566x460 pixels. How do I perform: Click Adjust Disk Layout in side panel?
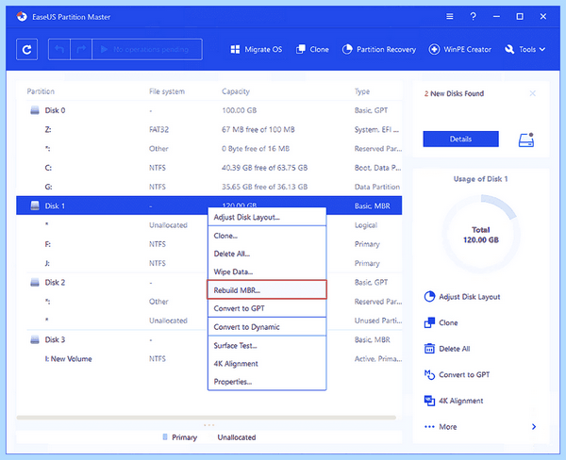click(462, 297)
